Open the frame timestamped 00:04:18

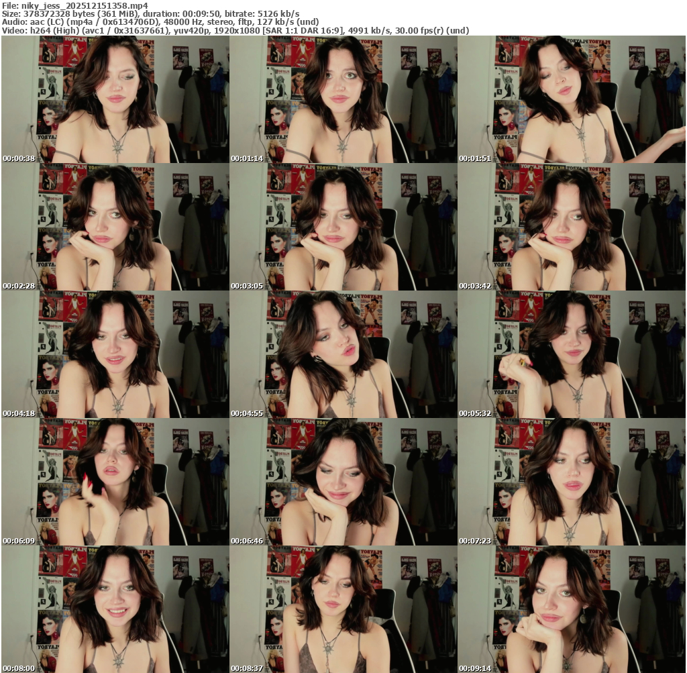(115, 354)
